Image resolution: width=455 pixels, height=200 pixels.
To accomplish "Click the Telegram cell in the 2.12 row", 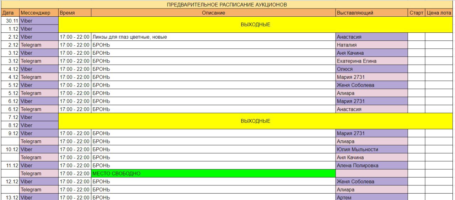I will 39,45.
